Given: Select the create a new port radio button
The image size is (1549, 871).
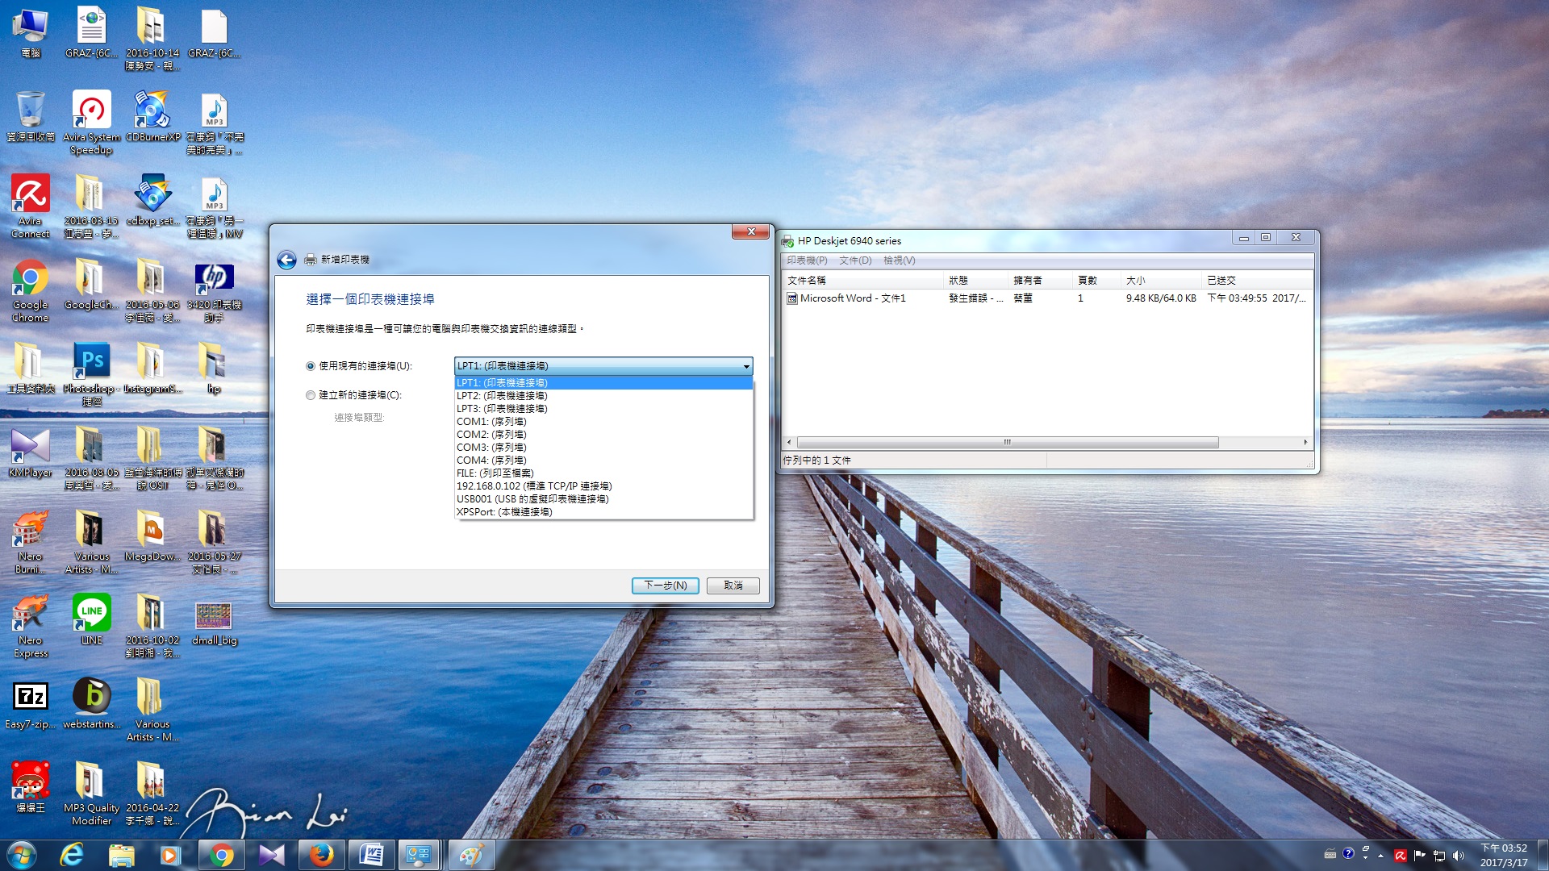Looking at the screenshot, I should tap(311, 395).
